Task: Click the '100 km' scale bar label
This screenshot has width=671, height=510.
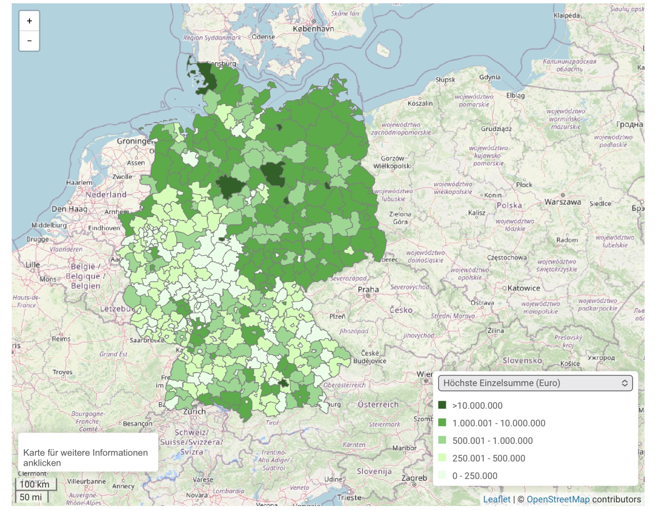Action: [x=35, y=484]
